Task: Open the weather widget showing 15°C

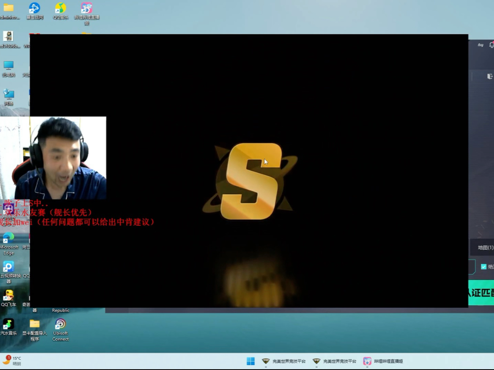Action: tap(11, 361)
